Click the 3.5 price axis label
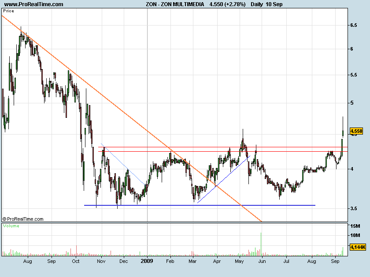The image size is (370, 277). 353,208
